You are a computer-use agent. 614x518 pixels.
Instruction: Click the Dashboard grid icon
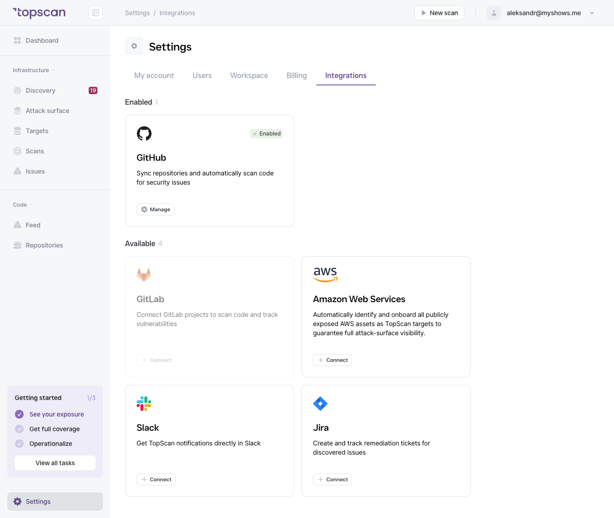coord(17,40)
